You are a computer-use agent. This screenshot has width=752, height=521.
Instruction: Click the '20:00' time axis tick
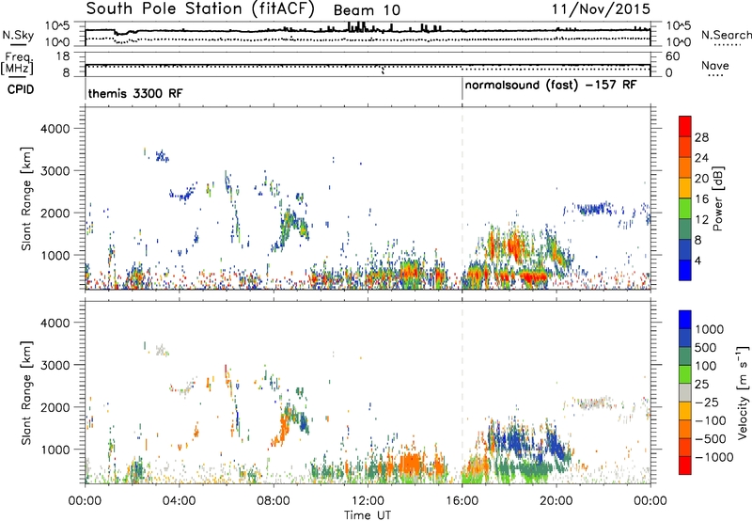pos(556,501)
